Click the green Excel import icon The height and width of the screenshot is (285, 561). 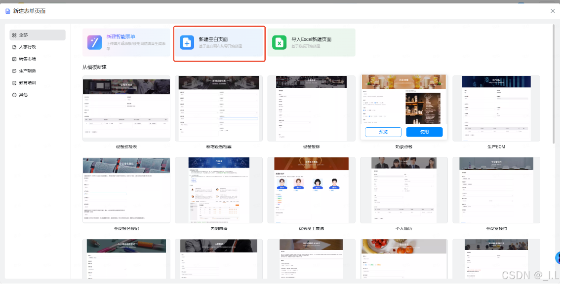279,42
